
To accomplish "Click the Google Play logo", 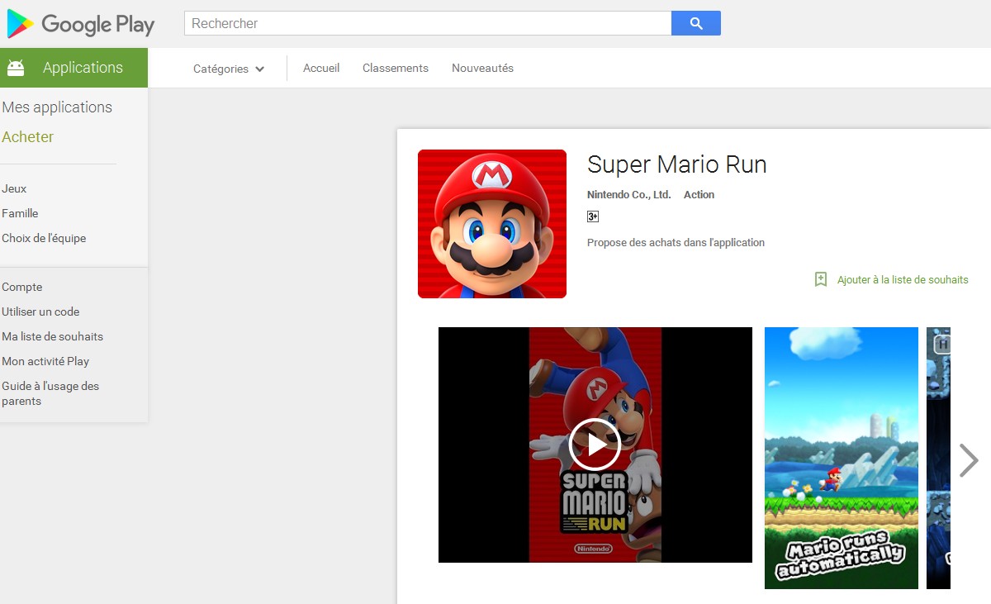I will point(80,24).
